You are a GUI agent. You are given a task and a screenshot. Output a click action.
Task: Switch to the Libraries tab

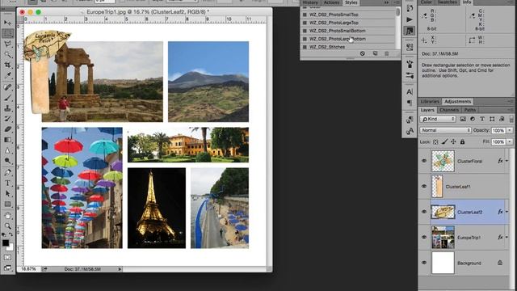[430, 102]
